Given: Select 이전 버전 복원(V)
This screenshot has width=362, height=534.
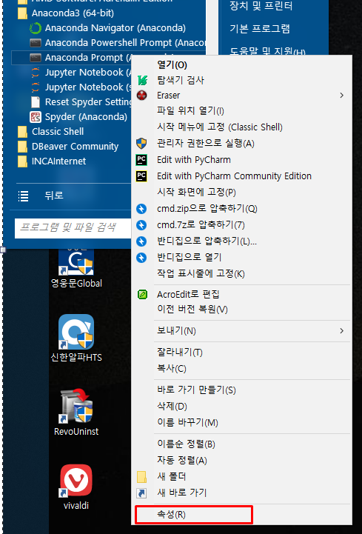Looking at the screenshot, I should 192,310.
